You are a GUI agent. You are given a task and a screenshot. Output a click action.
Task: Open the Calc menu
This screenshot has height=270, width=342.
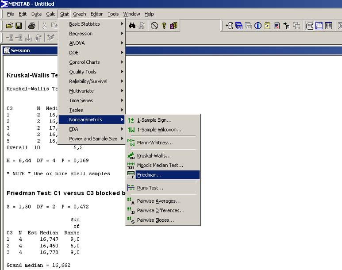pos(50,14)
